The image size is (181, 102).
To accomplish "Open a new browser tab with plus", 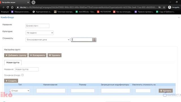I will (33, 2).
